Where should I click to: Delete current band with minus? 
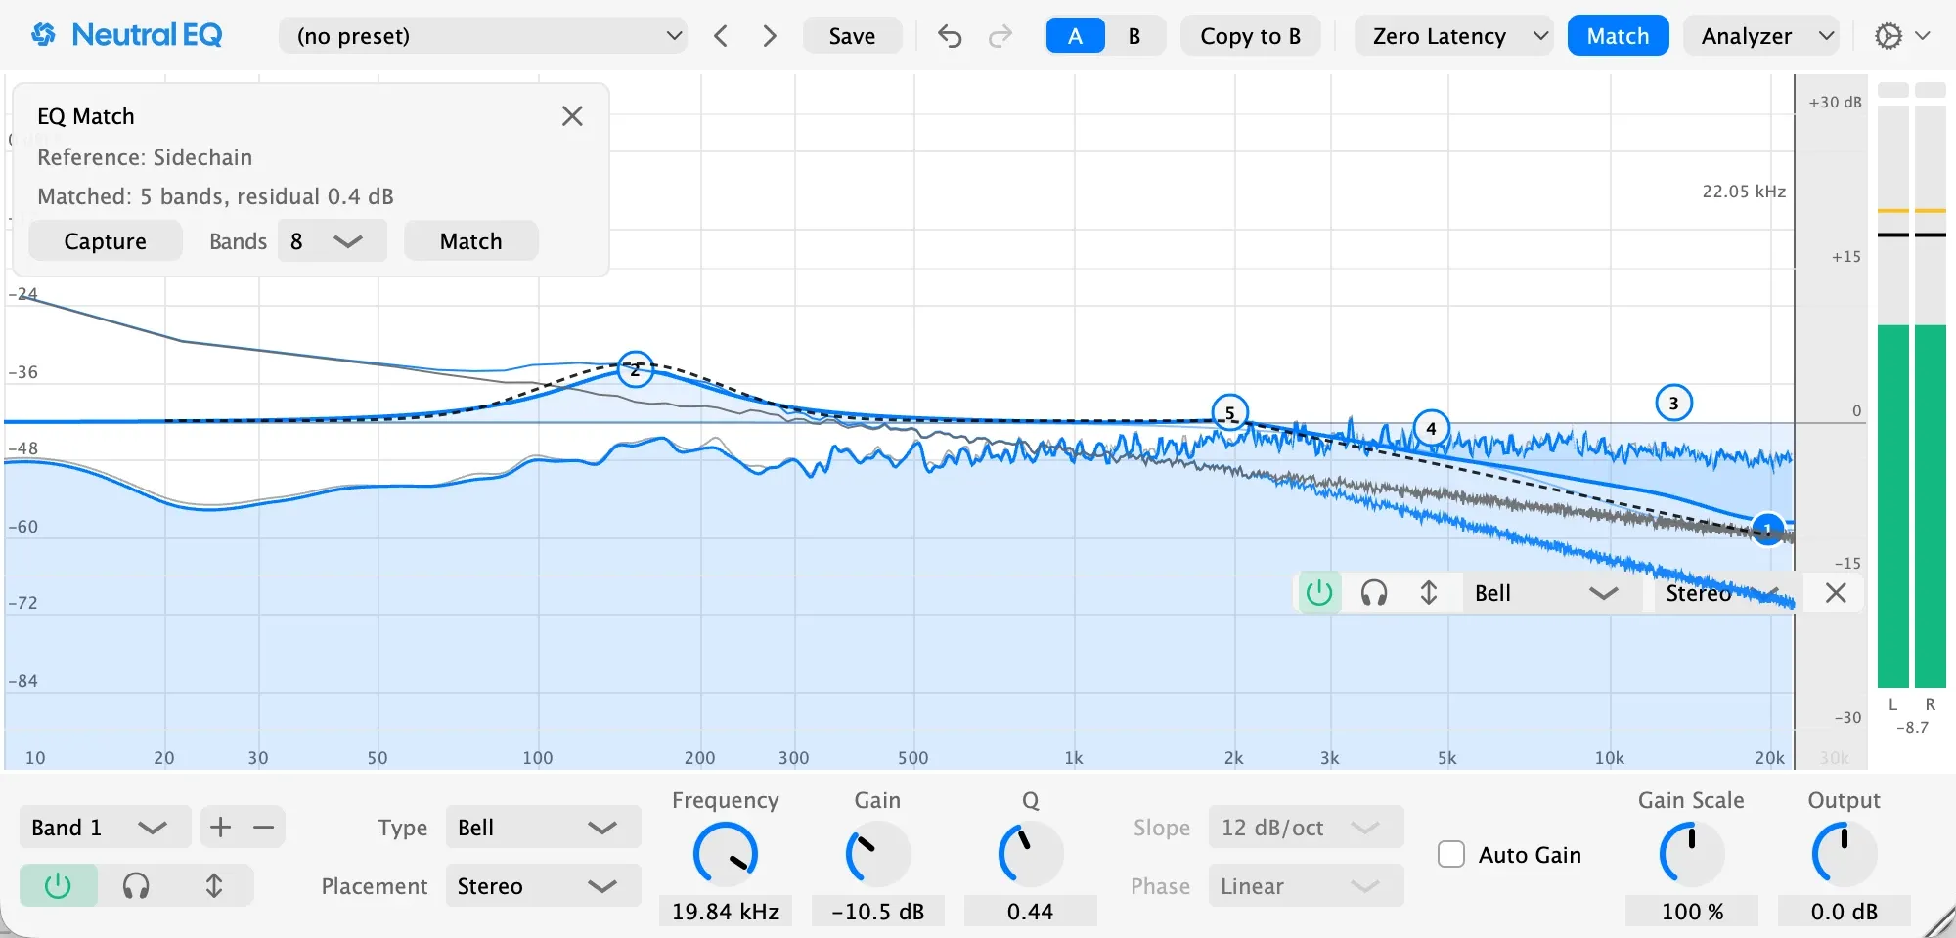coord(264,828)
